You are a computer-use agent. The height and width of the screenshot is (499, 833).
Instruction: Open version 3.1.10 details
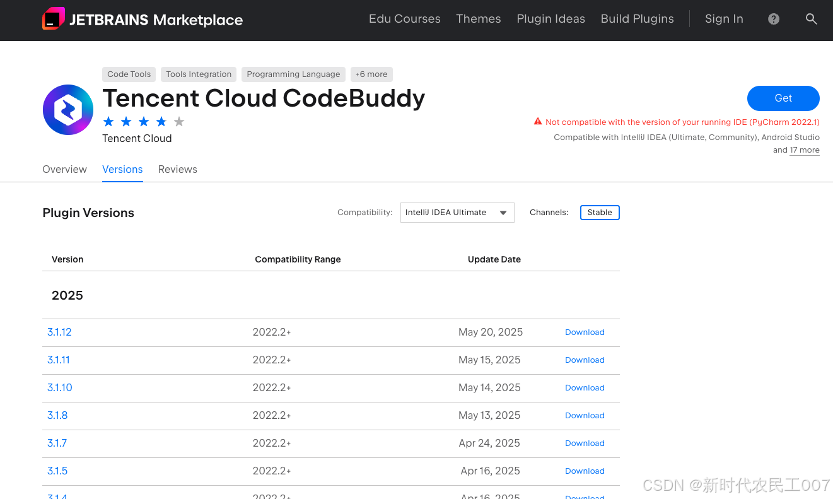60,387
